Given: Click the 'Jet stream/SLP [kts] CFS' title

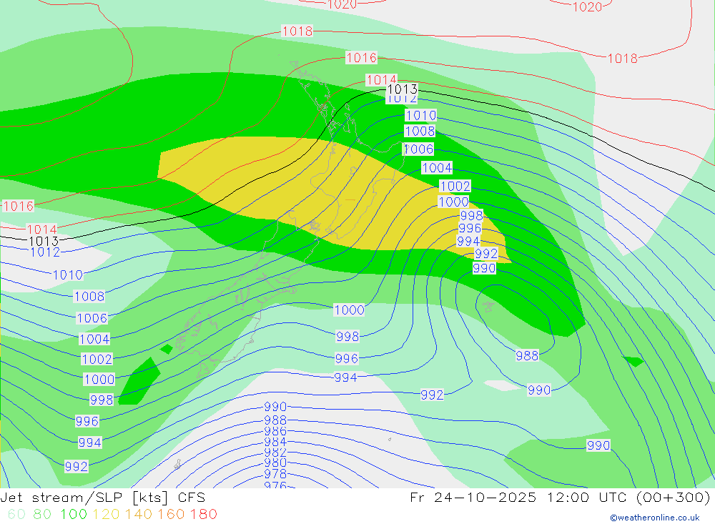Looking at the screenshot, I should pos(102,498).
